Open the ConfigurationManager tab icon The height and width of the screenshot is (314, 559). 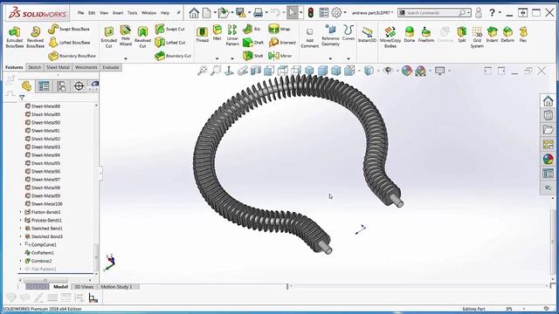coord(61,86)
